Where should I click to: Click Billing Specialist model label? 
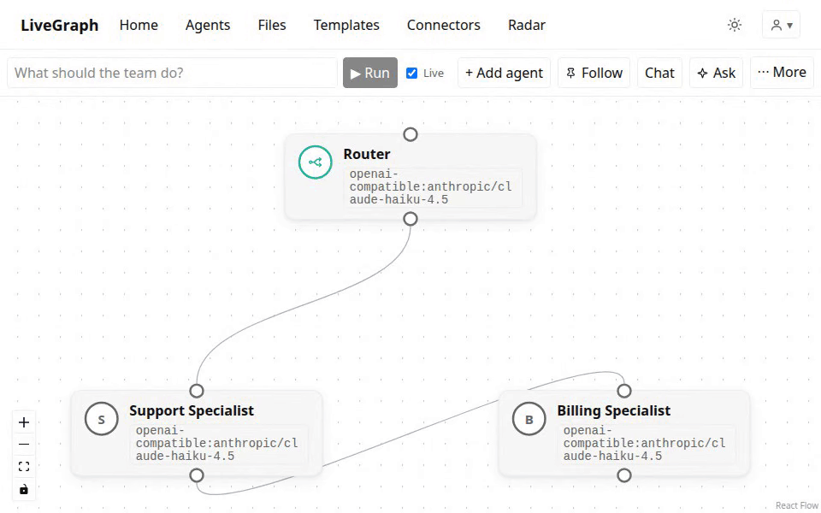[x=647, y=444]
